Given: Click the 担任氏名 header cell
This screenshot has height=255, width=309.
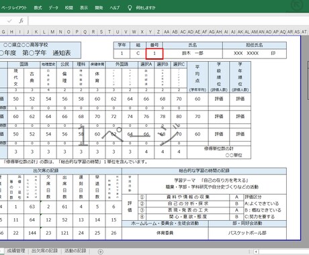Looking at the screenshot, I should click(255, 45).
